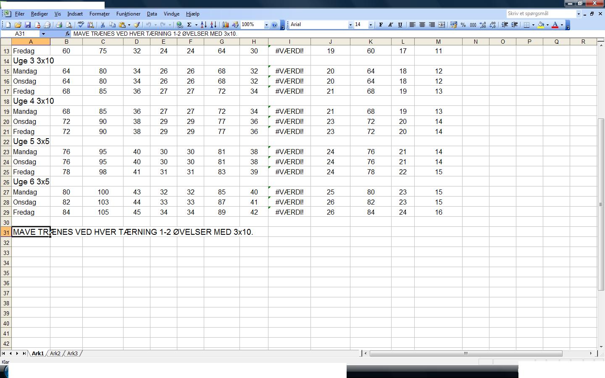
Task: Click the Format Painter brush
Action: point(137,25)
